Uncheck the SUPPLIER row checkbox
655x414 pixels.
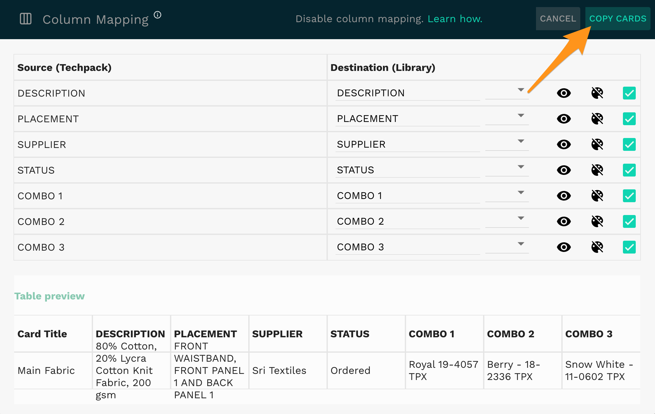629,144
